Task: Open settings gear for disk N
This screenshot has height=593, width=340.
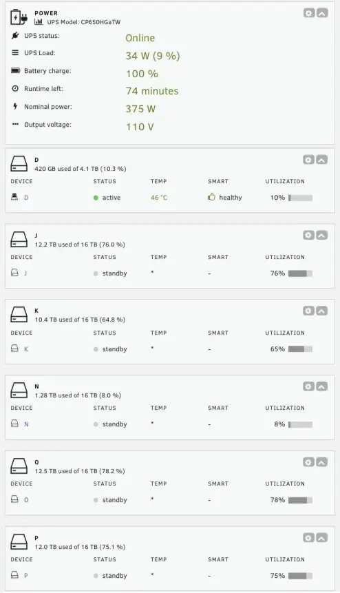Action: [308, 386]
